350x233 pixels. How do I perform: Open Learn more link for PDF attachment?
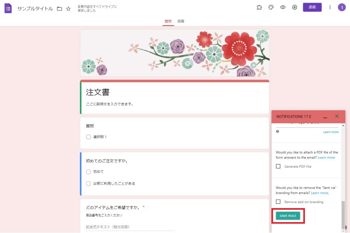pos(326,158)
